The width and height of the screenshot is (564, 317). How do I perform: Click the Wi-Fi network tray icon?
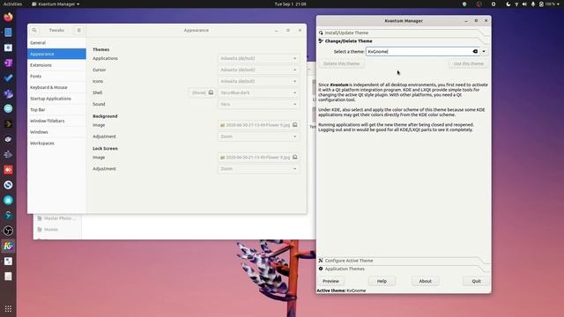516,4
